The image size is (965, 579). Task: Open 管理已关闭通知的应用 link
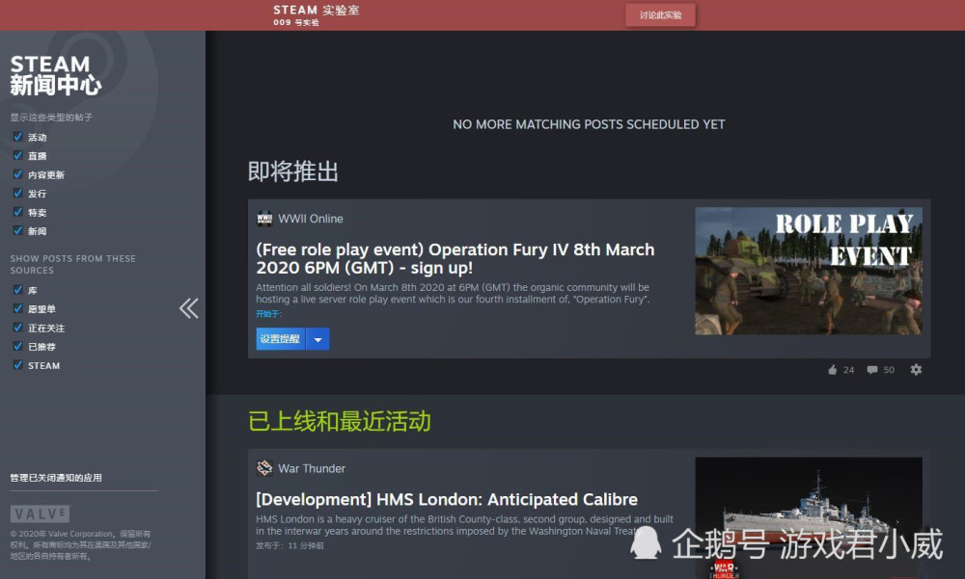(56, 478)
